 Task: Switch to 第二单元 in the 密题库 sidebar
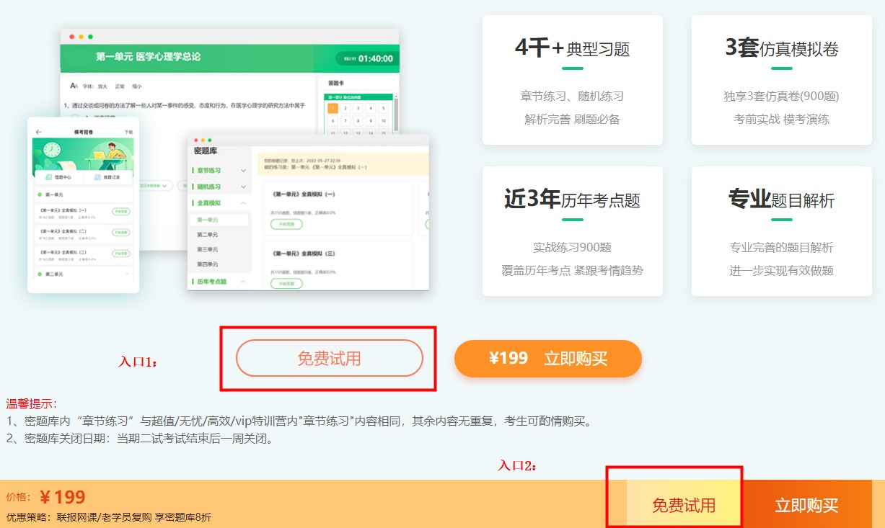[x=208, y=235]
